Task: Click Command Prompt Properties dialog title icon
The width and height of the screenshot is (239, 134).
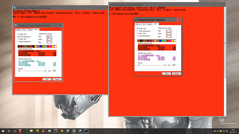Action: pyautogui.click(x=135, y=20)
